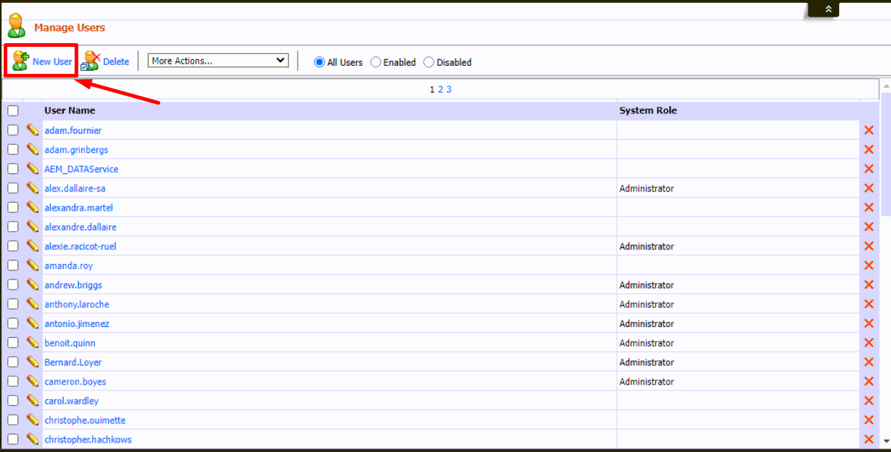
Task: Jump to page 3 of users
Action: coord(448,89)
